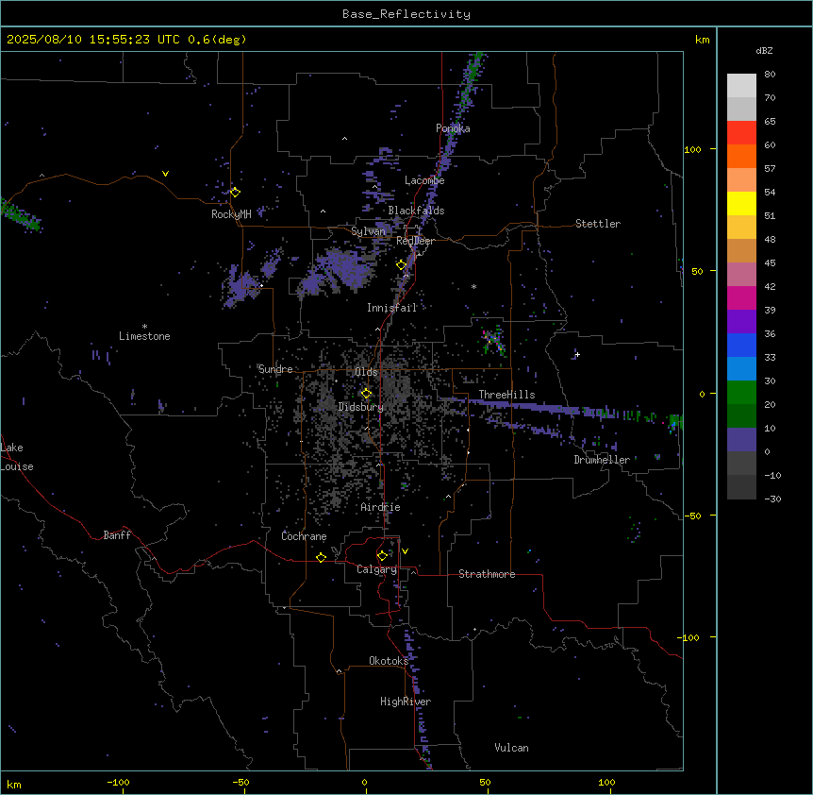Click the Base_Reflectivity title
The width and height of the screenshot is (813, 795).
point(406,14)
